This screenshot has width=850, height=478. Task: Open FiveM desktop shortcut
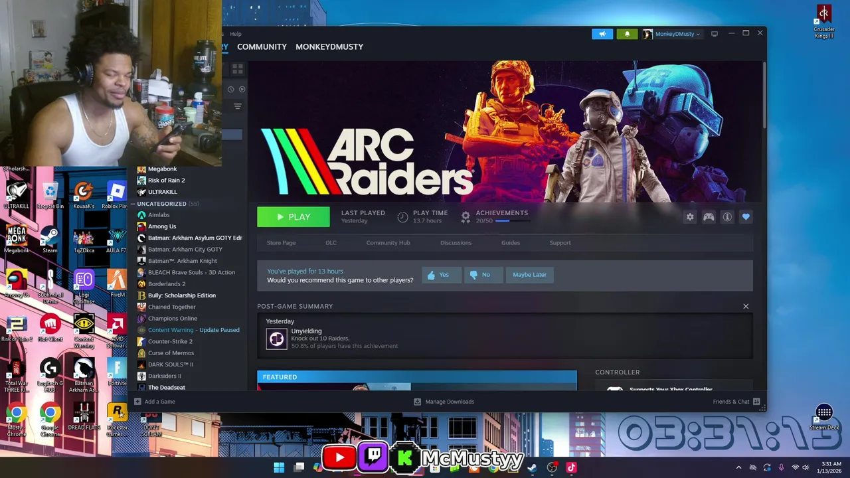point(117,284)
